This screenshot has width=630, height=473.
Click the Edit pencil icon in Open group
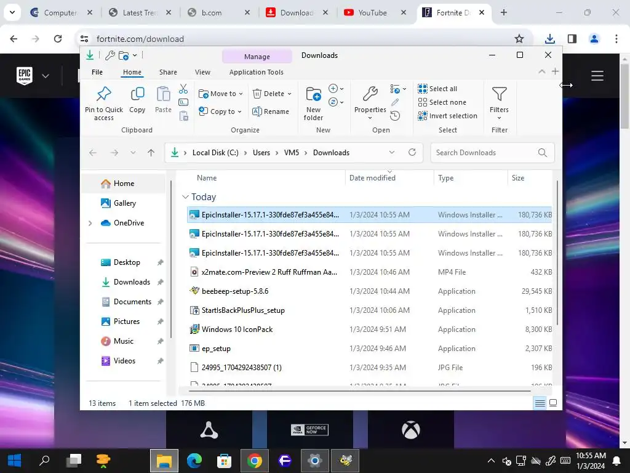click(395, 103)
